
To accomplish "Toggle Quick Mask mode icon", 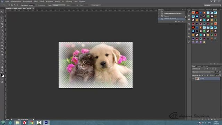I will [x=2, y=79].
